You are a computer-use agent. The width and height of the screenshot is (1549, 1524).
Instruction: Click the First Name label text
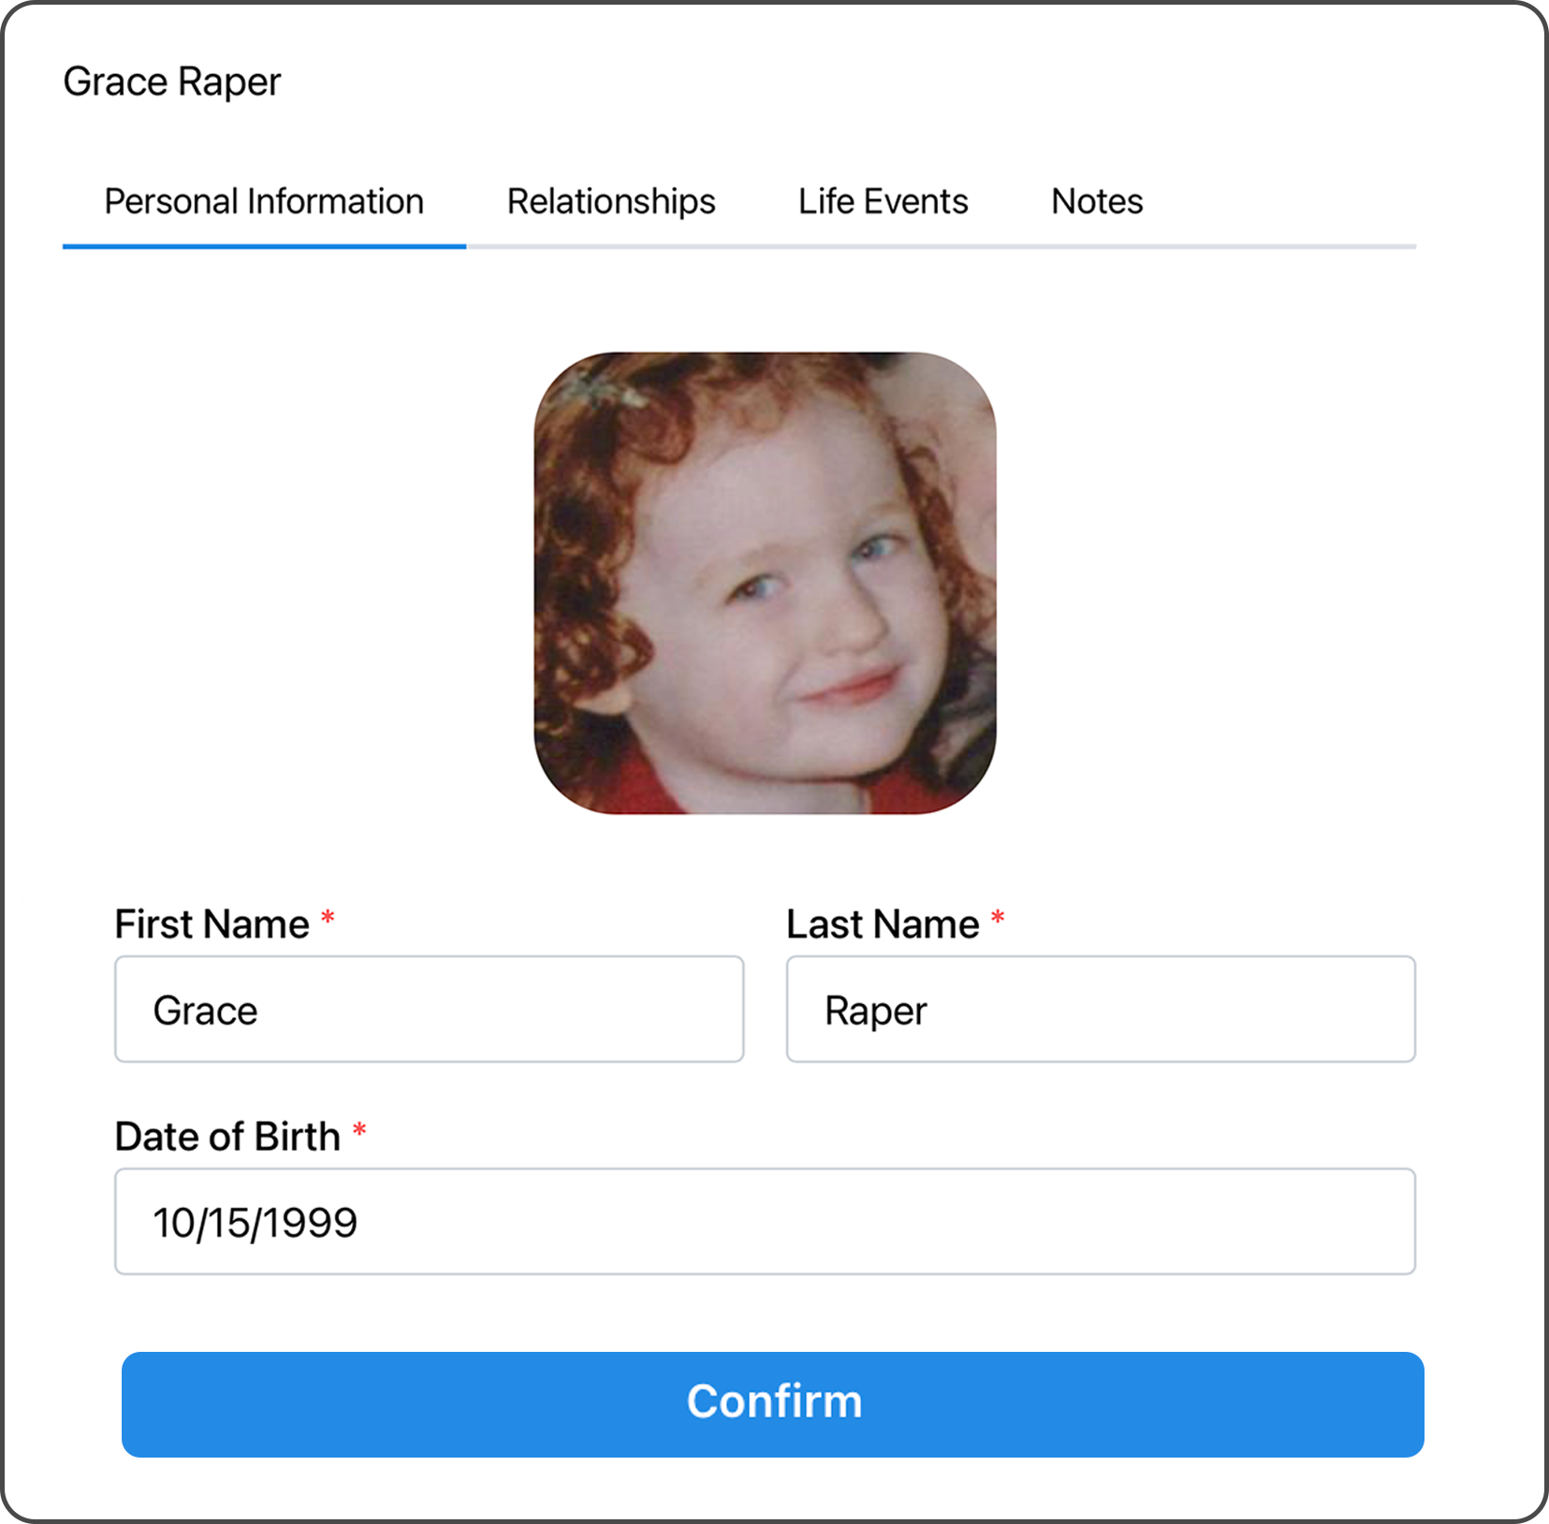pos(212,924)
